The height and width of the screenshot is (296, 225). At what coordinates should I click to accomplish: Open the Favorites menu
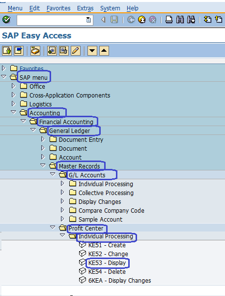coord(58,8)
